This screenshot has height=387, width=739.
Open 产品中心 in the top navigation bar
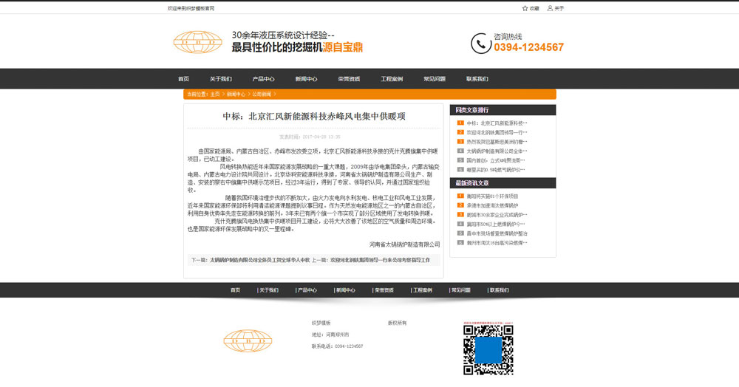coord(263,79)
